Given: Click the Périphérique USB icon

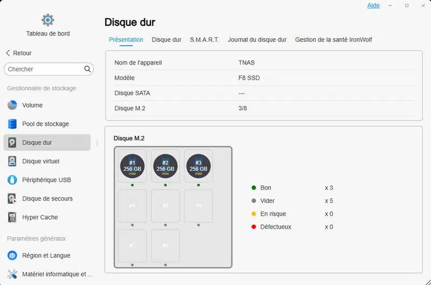Looking at the screenshot, I should [12, 180].
